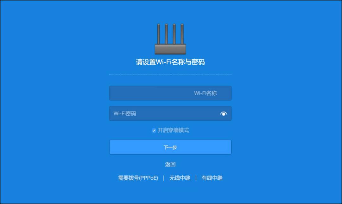The width and height of the screenshot is (342, 204).
Task: Click the dotted divider below the heading
Action: click(x=170, y=75)
